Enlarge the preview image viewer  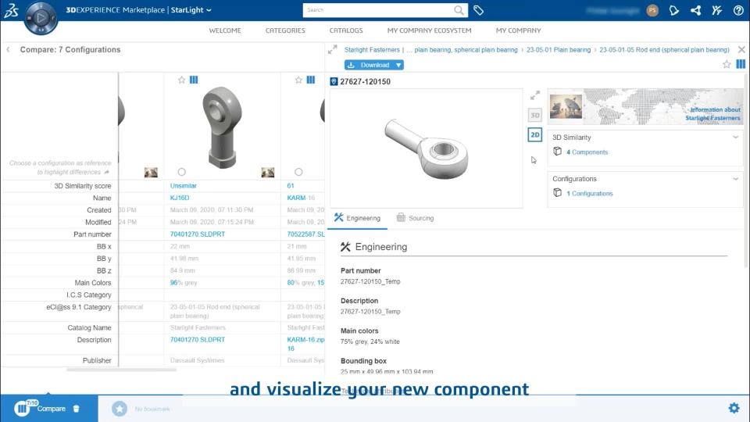click(x=534, y=95)
